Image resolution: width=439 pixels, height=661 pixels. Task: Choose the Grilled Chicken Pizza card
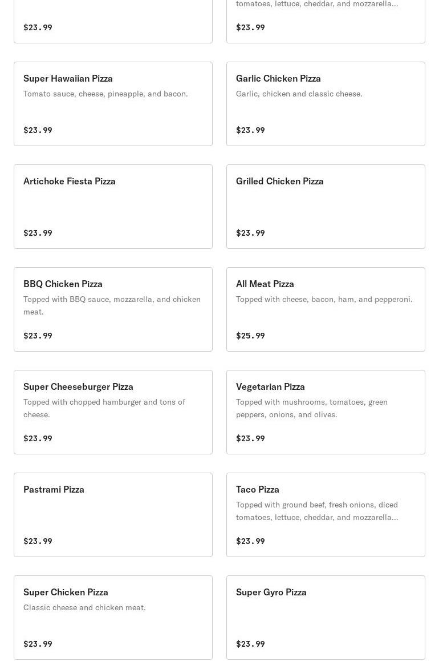tap(326, 207)
